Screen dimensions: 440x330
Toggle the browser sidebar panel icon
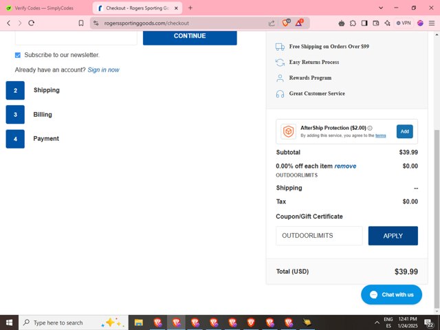click(364, 23)
